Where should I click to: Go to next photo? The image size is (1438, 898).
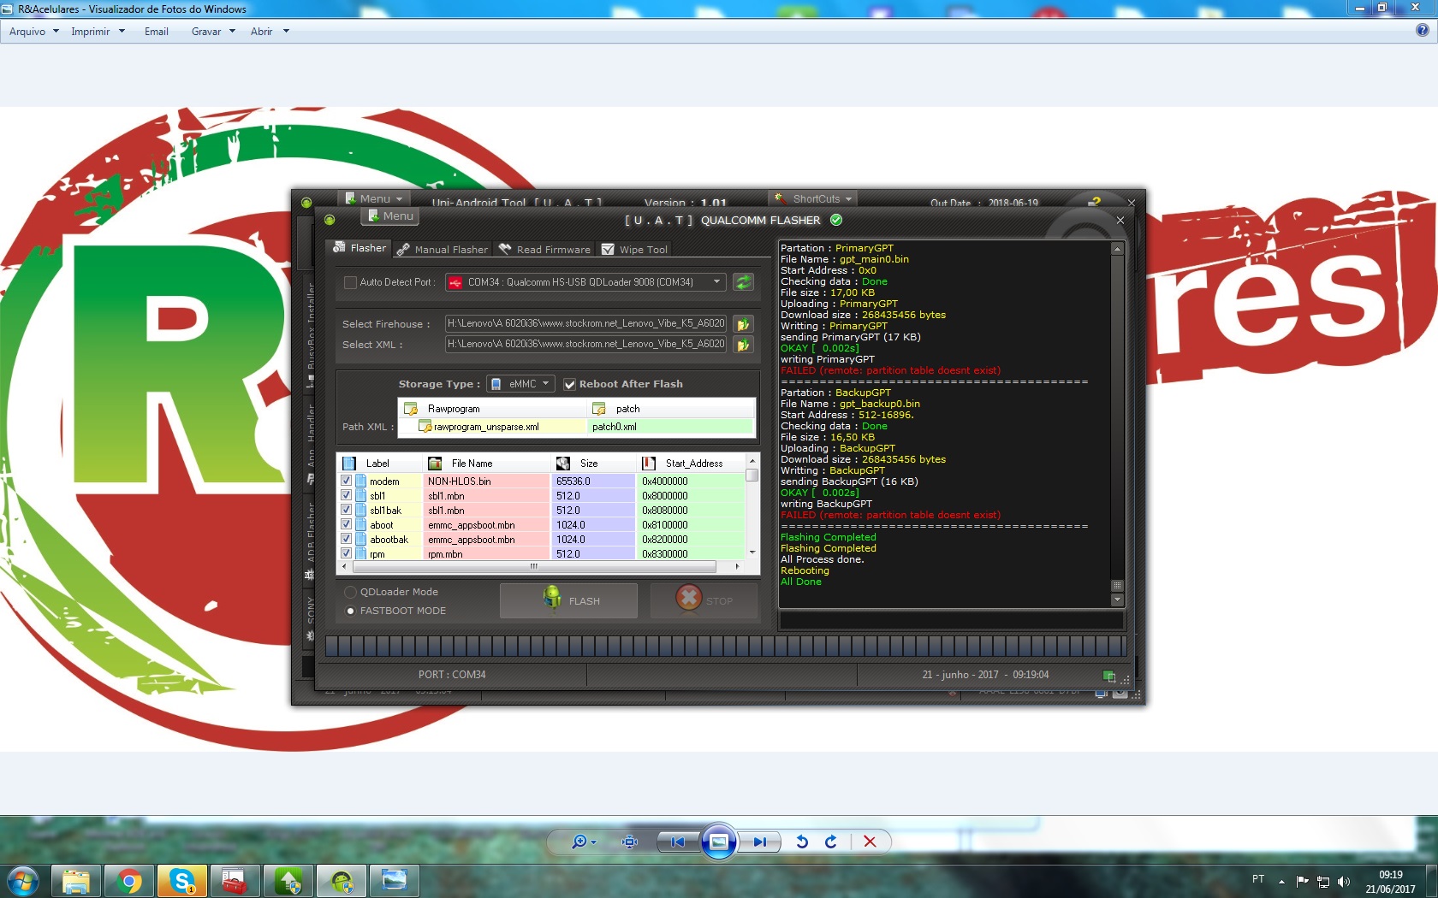point(759,842)
